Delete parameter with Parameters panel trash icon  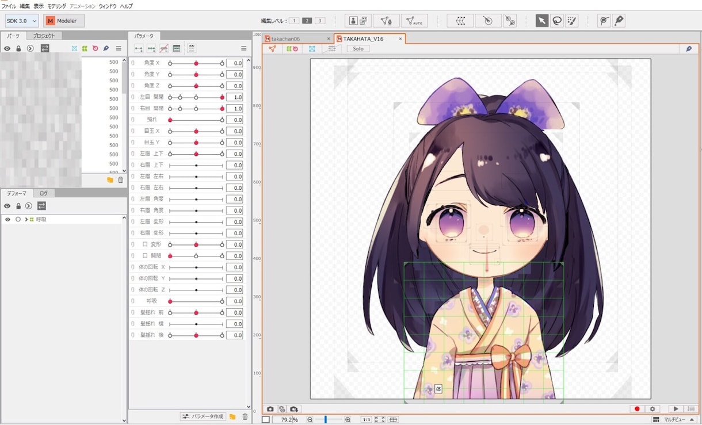pyautogui.click(x=245, y=416)
